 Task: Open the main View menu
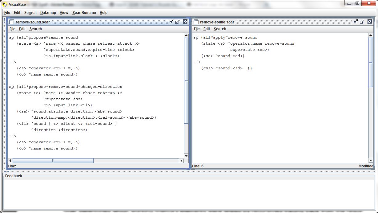[x=64, y=13]
